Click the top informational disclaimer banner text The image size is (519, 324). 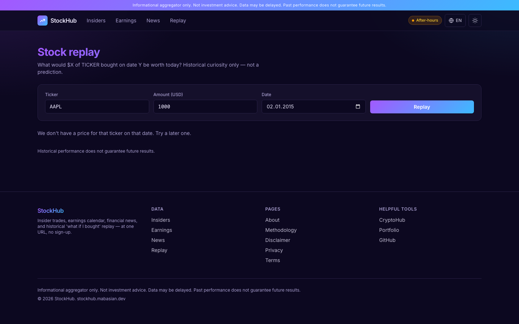point(259,5)
